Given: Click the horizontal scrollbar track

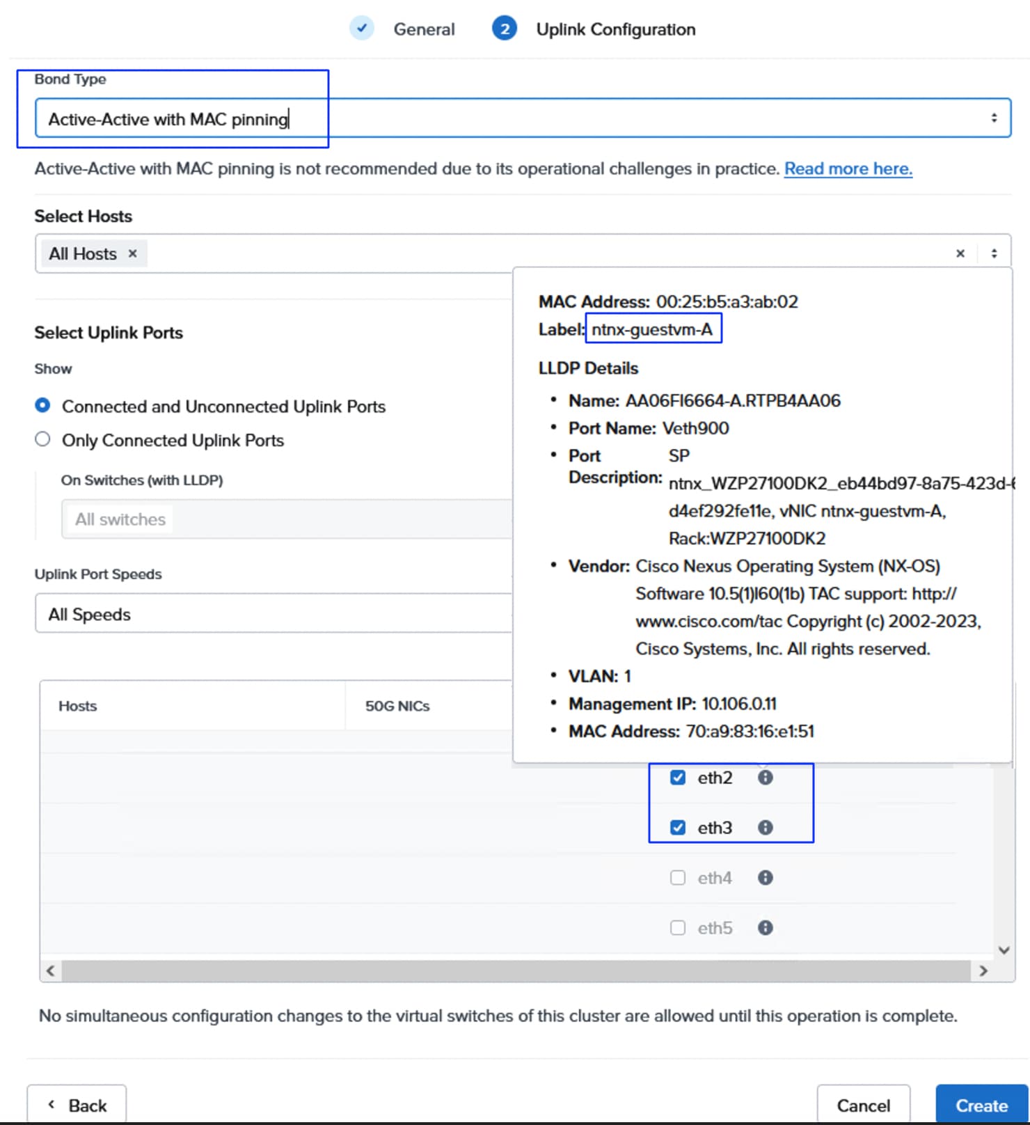Looking at the screenshot, I should pyautogui.click(x=516, y=970).
